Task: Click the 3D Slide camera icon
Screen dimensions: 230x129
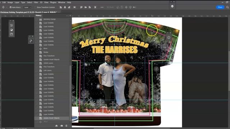Action: [130, 7]
